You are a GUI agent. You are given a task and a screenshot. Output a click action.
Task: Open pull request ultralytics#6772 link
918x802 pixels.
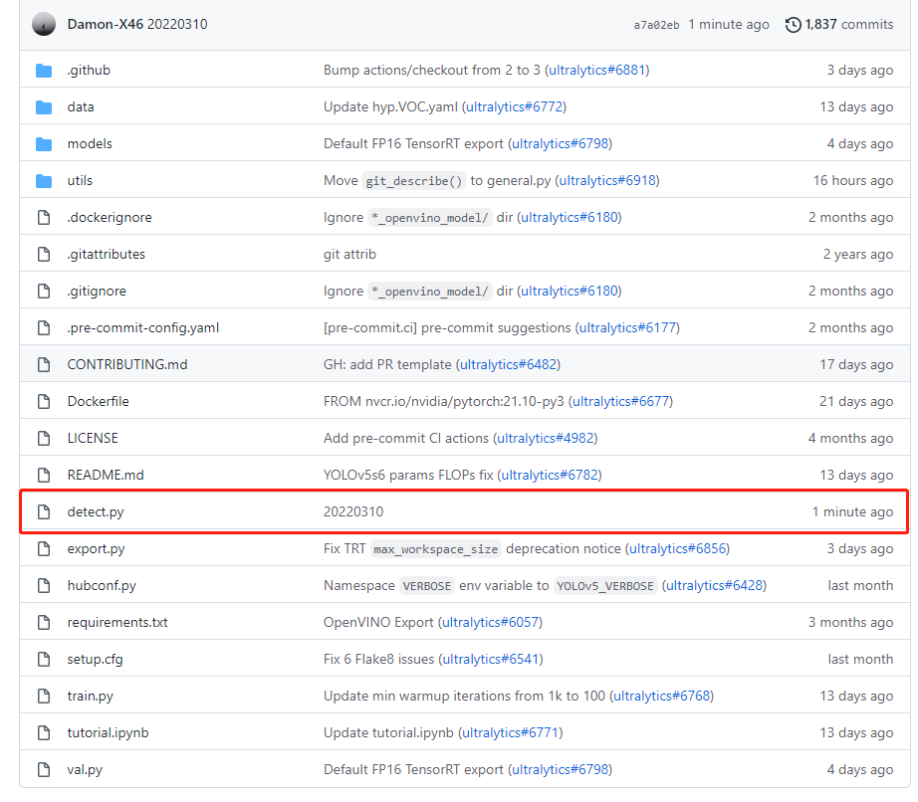[514, 107]
